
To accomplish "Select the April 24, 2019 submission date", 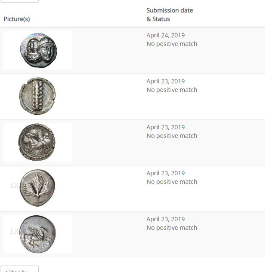I will click(x=166, y=35).
